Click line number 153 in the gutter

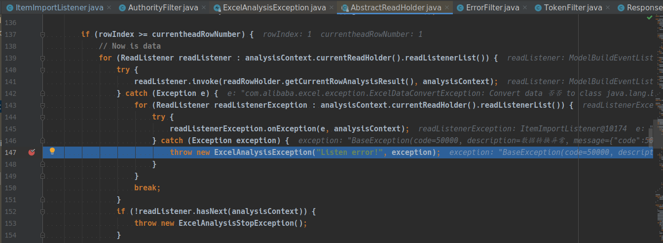[x=10, y=223]
